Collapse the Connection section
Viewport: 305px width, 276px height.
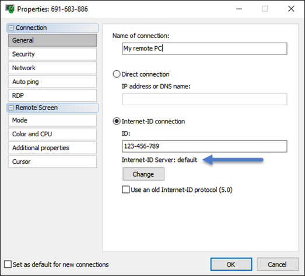click(x=11, y=28)
